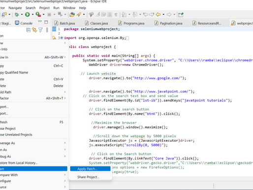The height and width of the screenshot is (190, 253).
Task: Open the Navigate menu
Action: (x=15, y=8)
